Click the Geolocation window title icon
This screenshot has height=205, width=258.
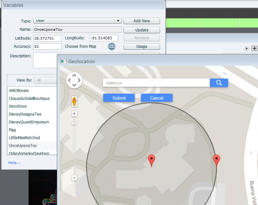[x=63, y=61]
